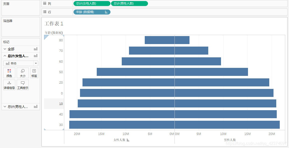Image resolution: width=289 pixels, height=148 pixels.
Task: Click the columns shelf icon next to 列
Action: tap(45, 4)
